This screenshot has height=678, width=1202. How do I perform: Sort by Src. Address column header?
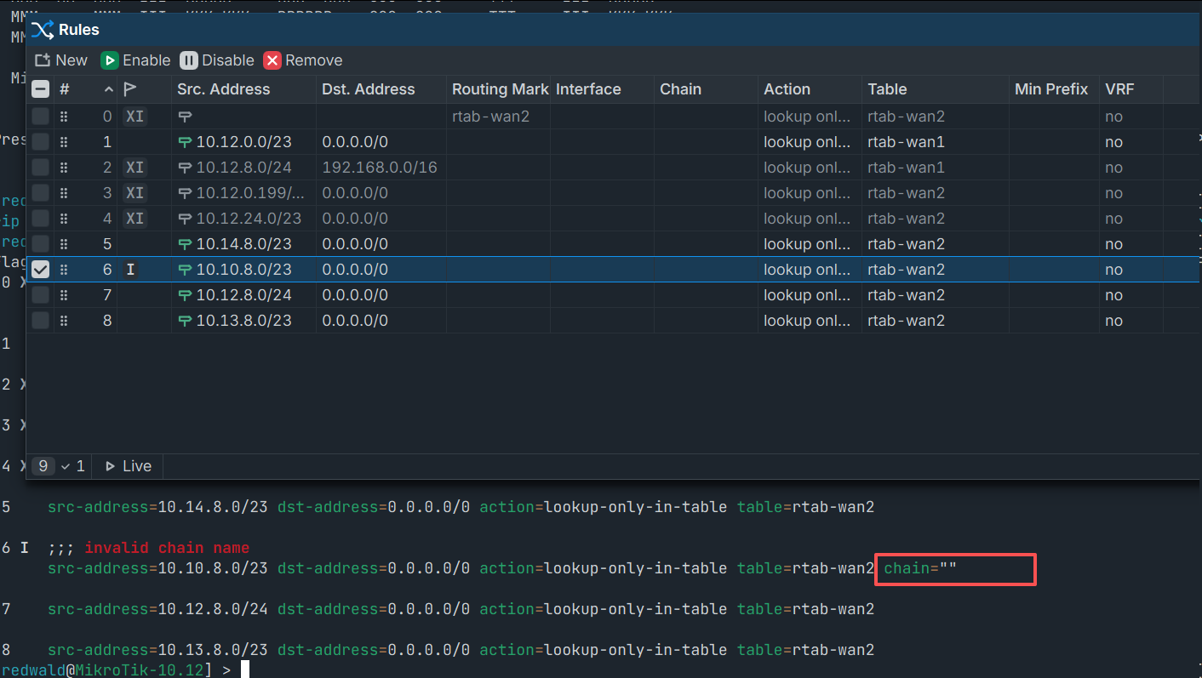coord(223,89)
